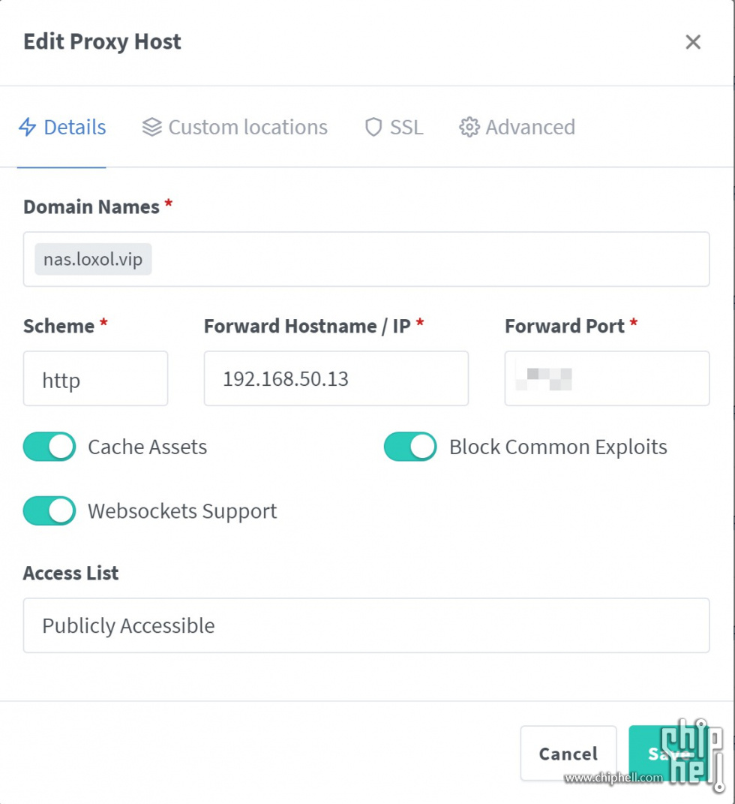Go to the Advanced tab
Image resolution: width=735 pixels, height=804 pixels.
click(x=517, y=127)
